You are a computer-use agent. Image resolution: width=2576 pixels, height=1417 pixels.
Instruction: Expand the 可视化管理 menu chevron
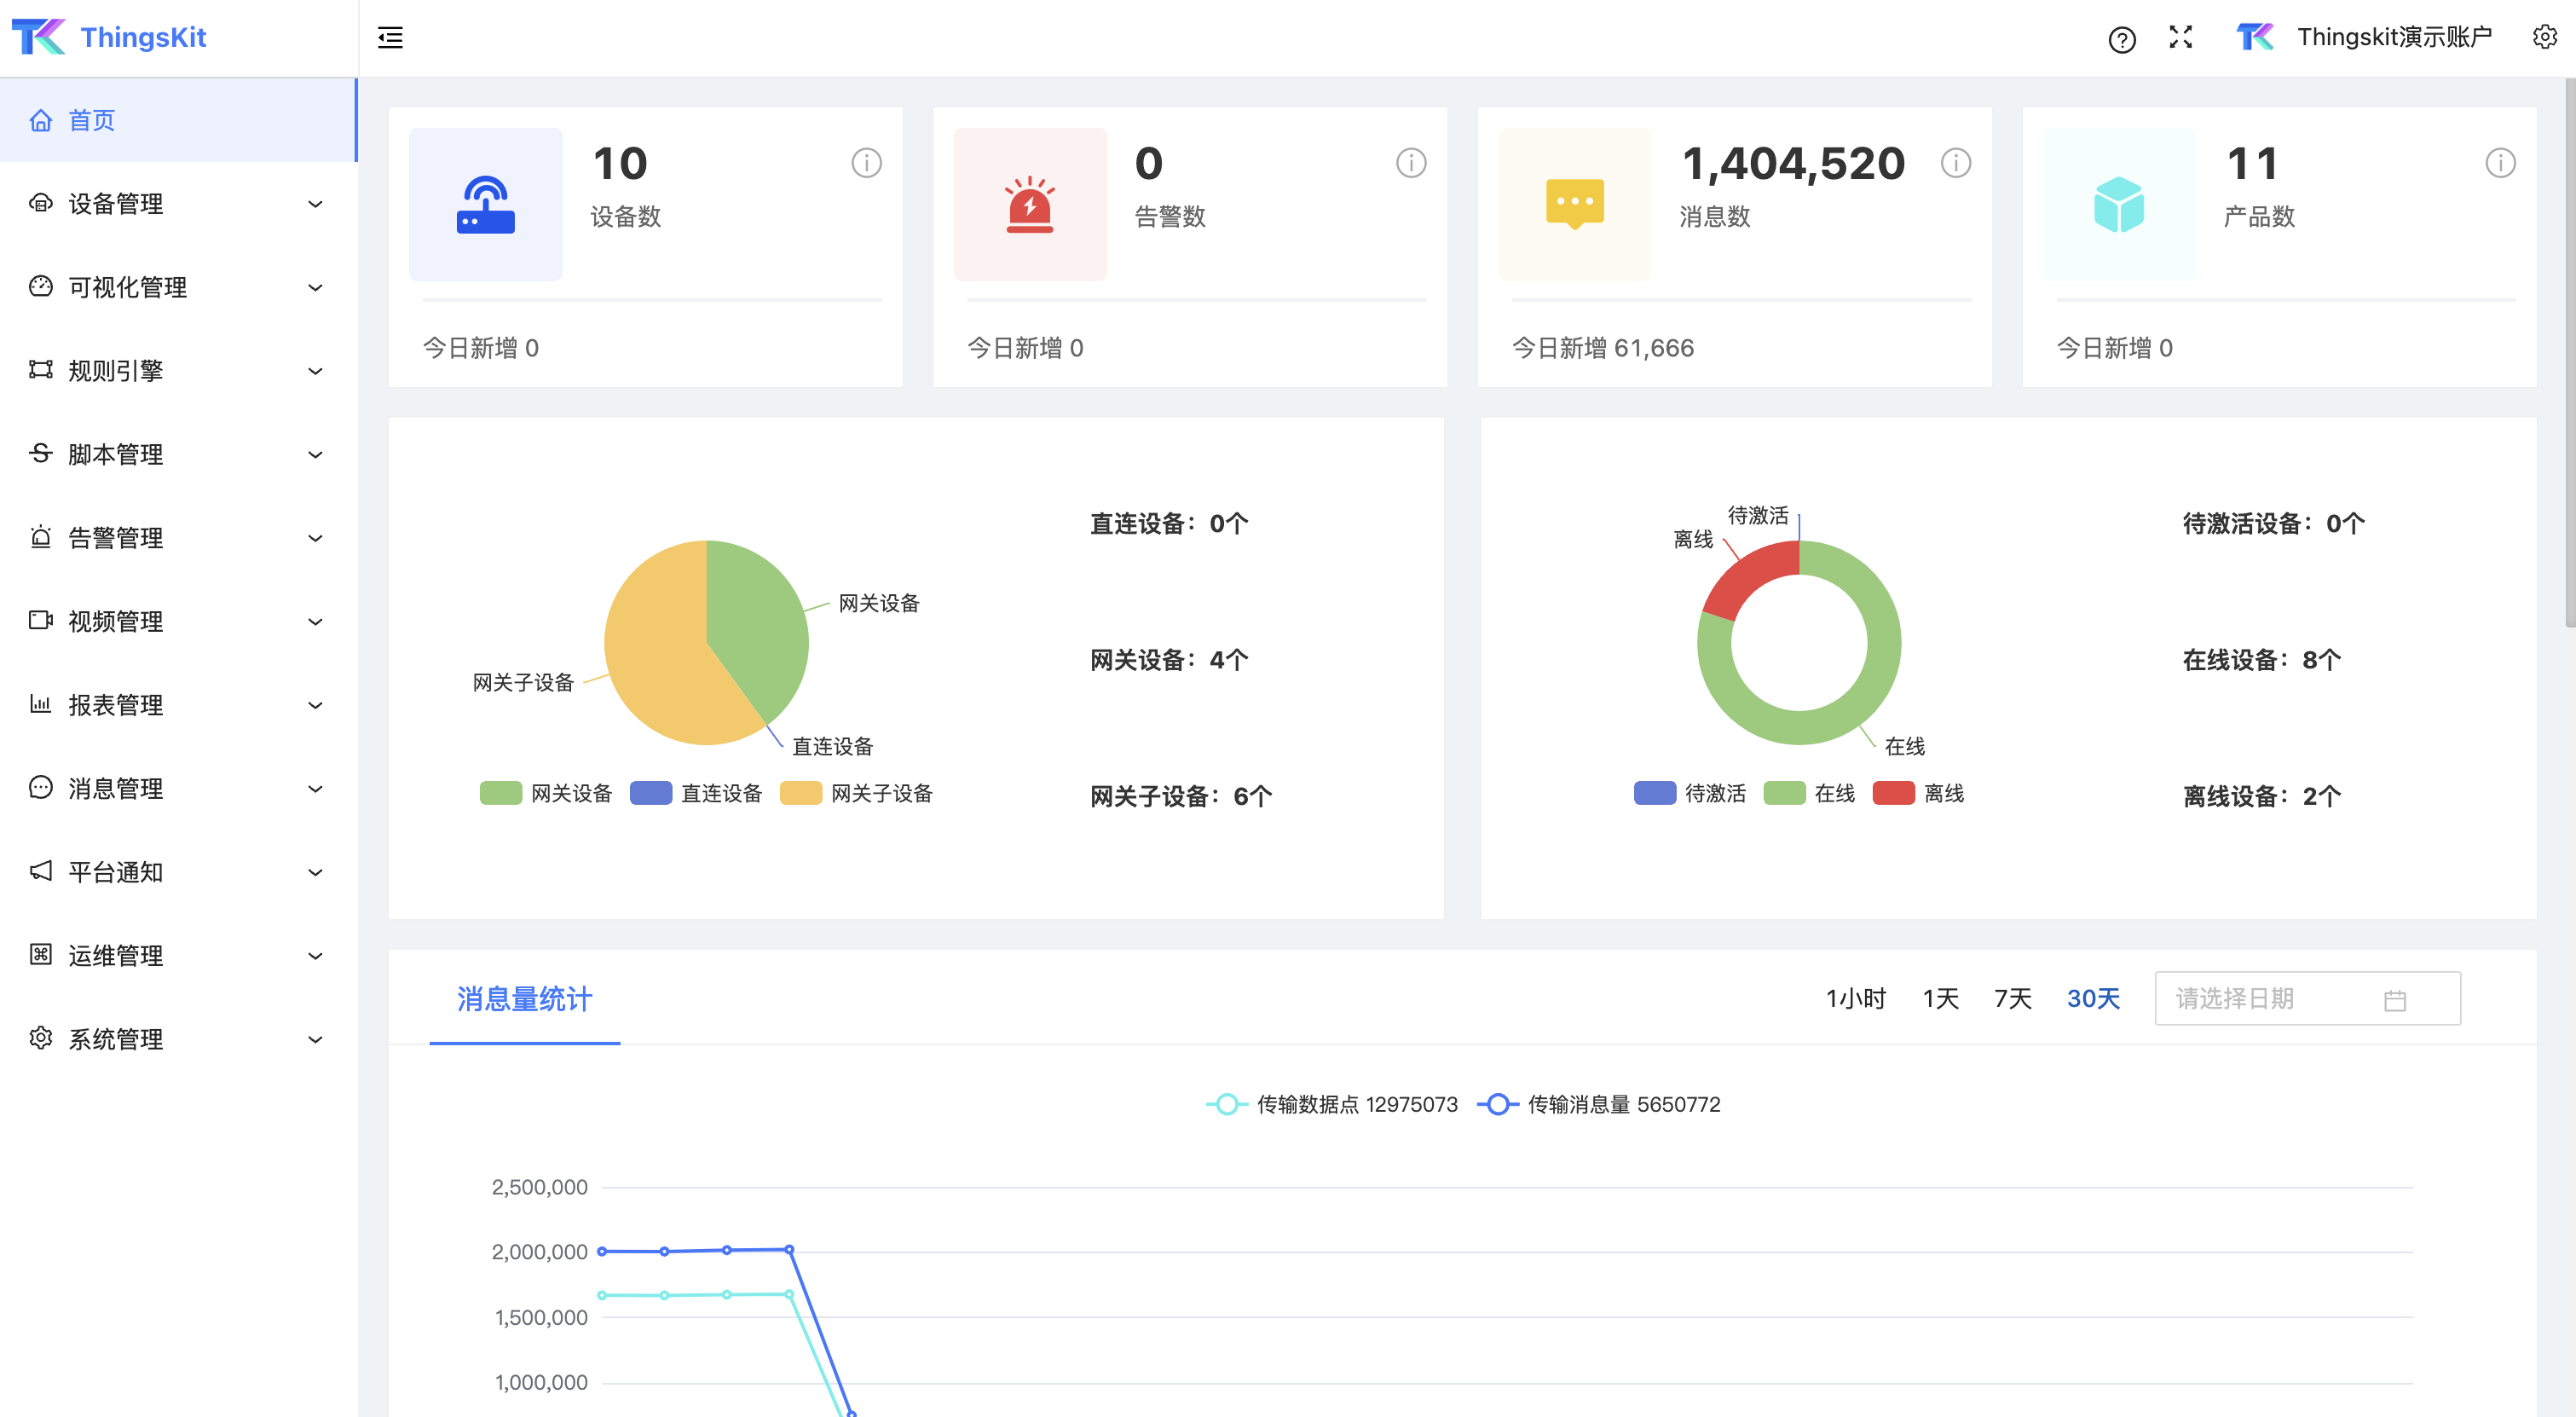[x=315, y=288]
